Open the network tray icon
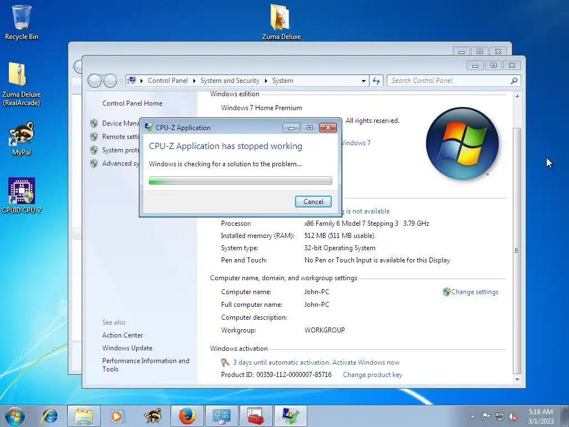The height and width of the screenshot is (427, 569). tap(500, 416)
